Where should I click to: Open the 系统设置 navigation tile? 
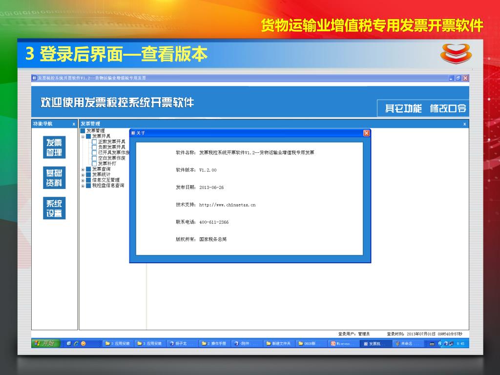click(54, 208)
